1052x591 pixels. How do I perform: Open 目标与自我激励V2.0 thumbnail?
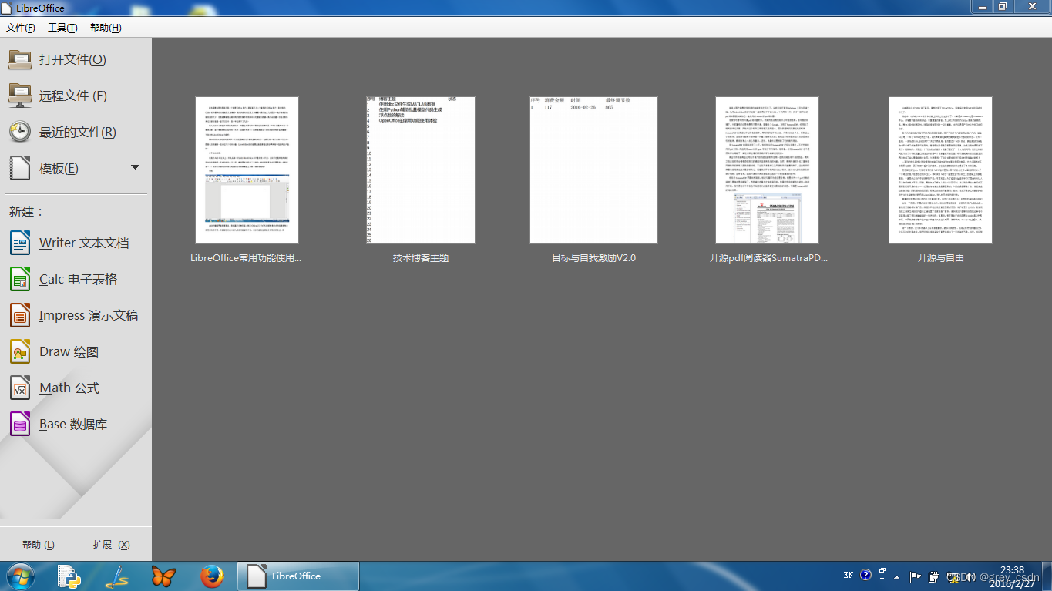(593, 170)
